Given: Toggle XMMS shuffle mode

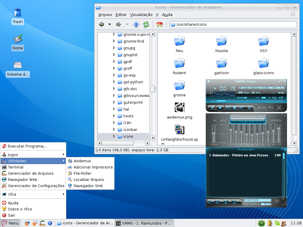Looking at the screenshot, I should tap(261, 107).
